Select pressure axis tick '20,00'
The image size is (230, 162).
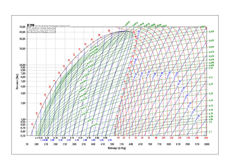[x=22, y=48]
